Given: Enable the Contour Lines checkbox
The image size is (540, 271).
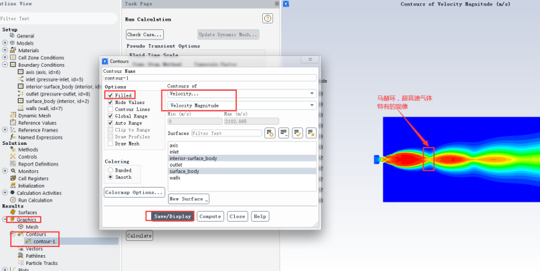Looking at the screenshot, I should (110, 109).
